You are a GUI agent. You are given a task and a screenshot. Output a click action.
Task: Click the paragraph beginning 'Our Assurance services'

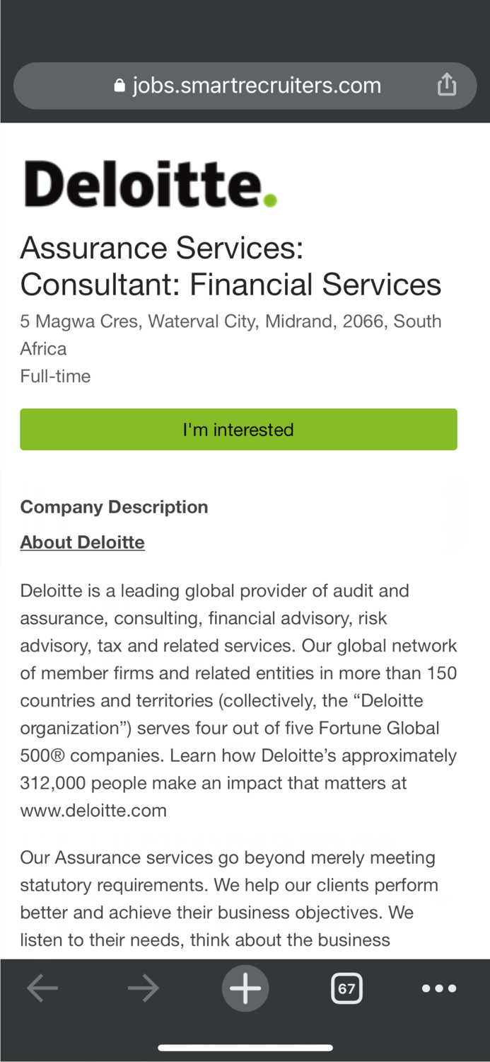pyautogui.click(x=228, y=898)
